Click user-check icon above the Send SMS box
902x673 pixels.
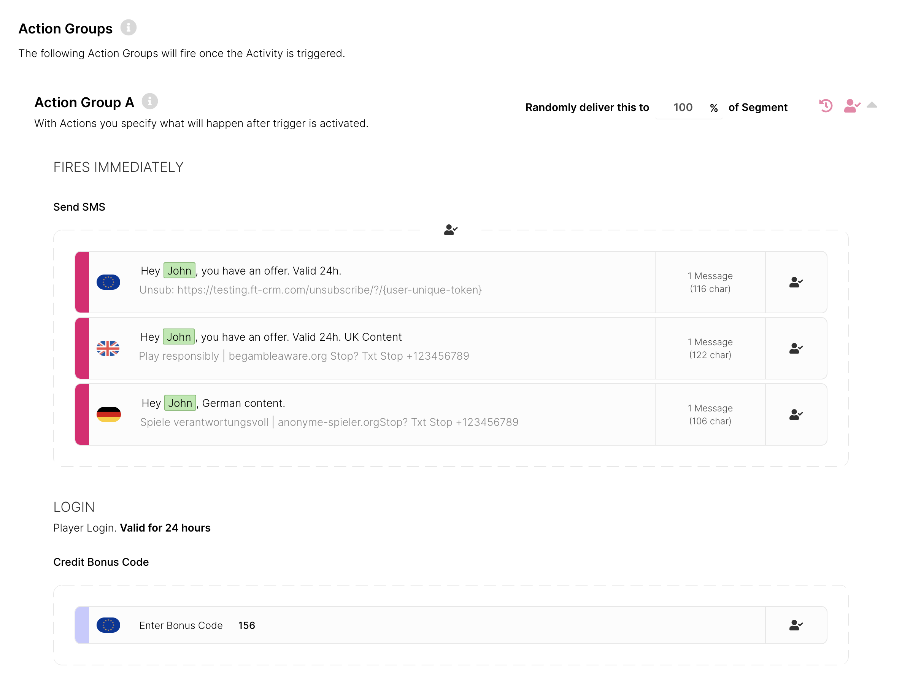click(x=450, y=230)
